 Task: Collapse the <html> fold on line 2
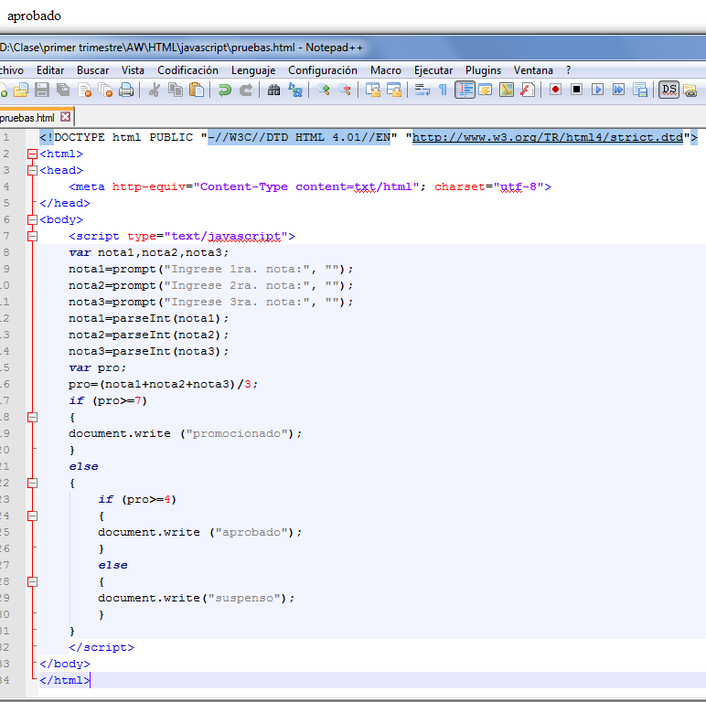32,154
